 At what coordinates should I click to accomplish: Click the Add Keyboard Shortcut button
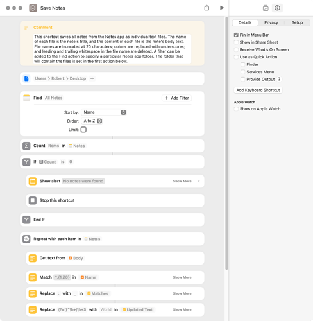[x=258, y=90]
